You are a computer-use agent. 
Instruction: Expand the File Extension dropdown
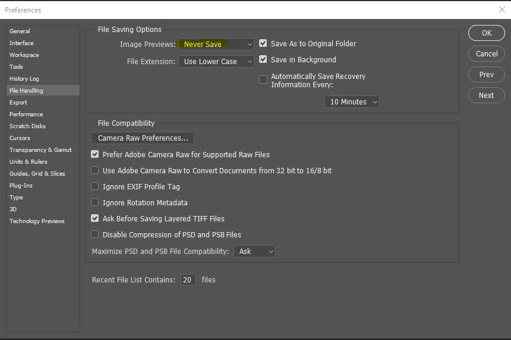216,61
